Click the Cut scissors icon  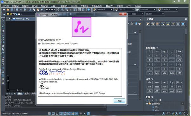coord(30,9)
